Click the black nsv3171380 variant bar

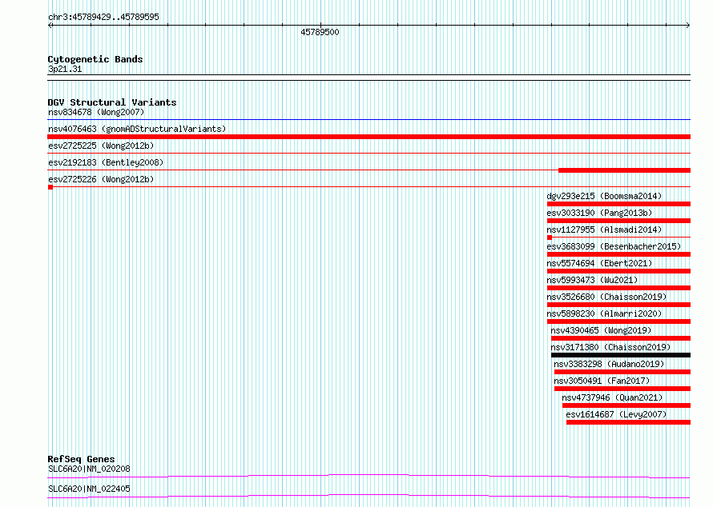(x=621, y=355)
